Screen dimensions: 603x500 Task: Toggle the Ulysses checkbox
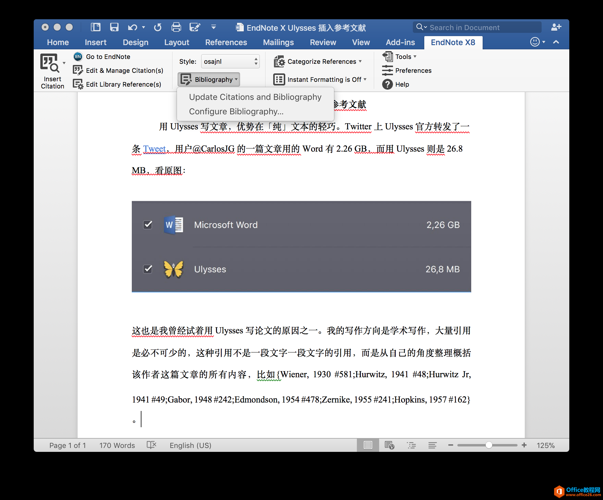(x=148, y=269)
